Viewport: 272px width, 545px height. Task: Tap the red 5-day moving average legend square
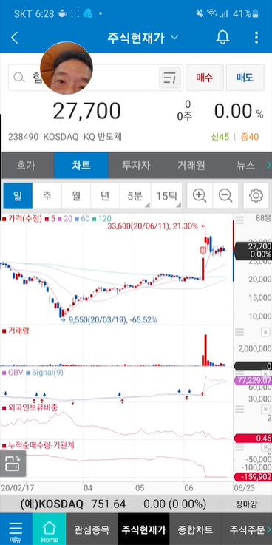click(47, 219)
